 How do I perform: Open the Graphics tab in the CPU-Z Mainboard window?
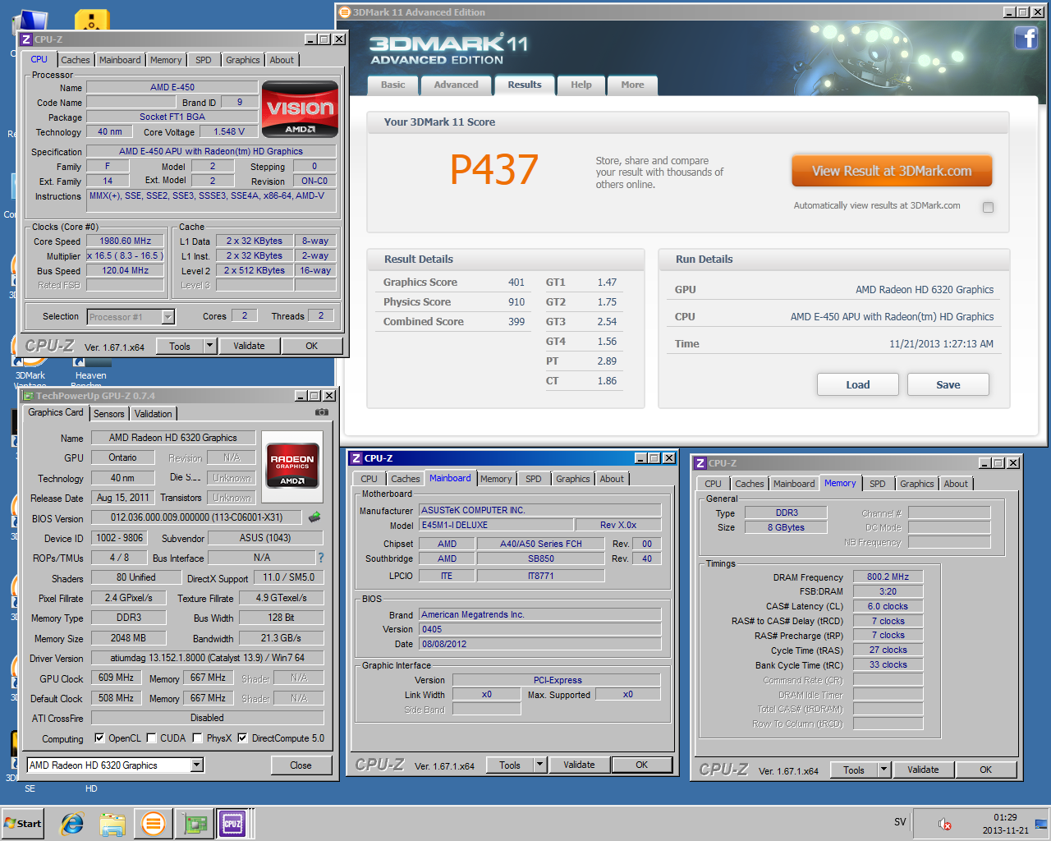pyautogui.click(x=573, y=479)
